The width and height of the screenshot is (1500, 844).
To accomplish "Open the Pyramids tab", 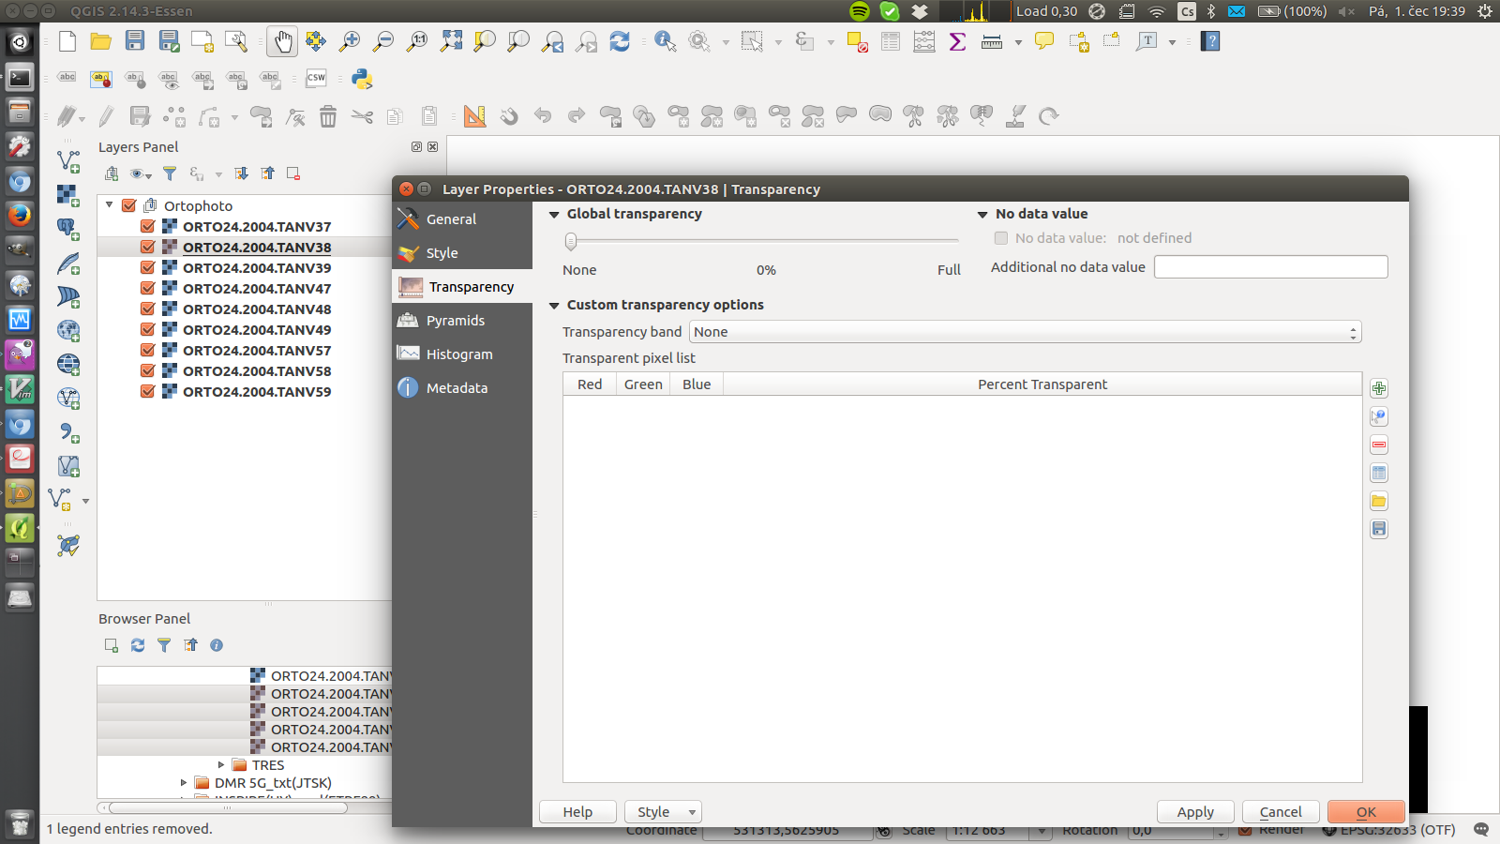I will click(x=462, y=321).
